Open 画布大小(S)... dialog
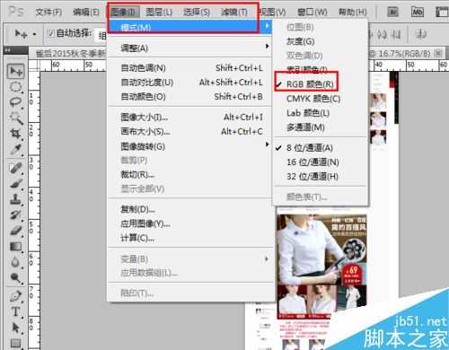 (189, 131)
